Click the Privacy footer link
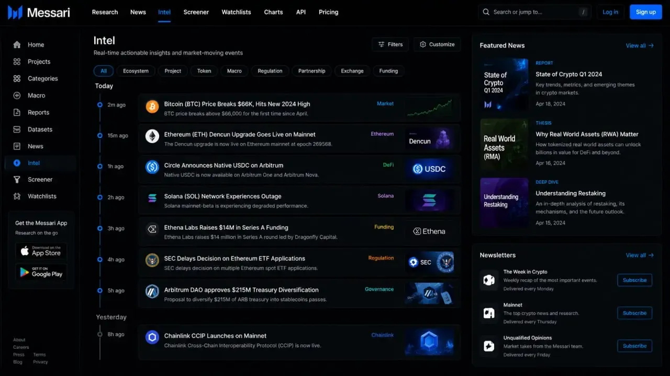 (x=40, y=362)
